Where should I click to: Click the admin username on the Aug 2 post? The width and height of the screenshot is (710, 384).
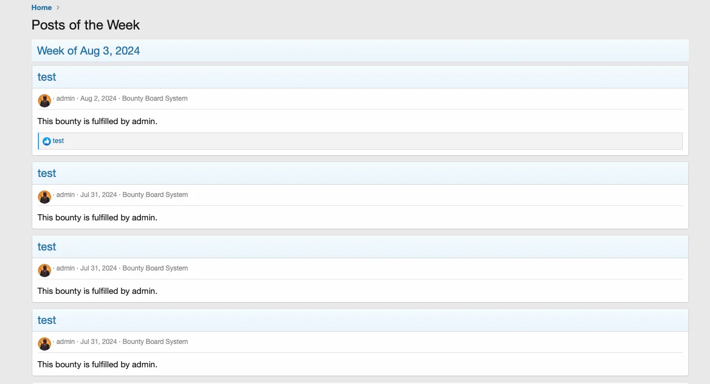[65, 99]
